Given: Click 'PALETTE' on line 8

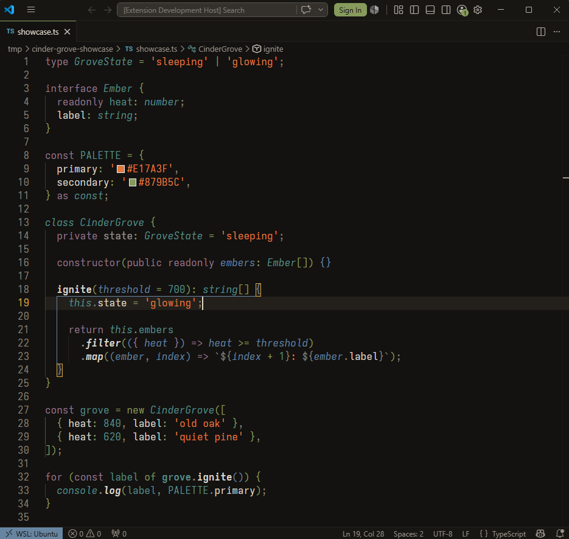Looking at the screenshot, I should [x=100, y=155].
